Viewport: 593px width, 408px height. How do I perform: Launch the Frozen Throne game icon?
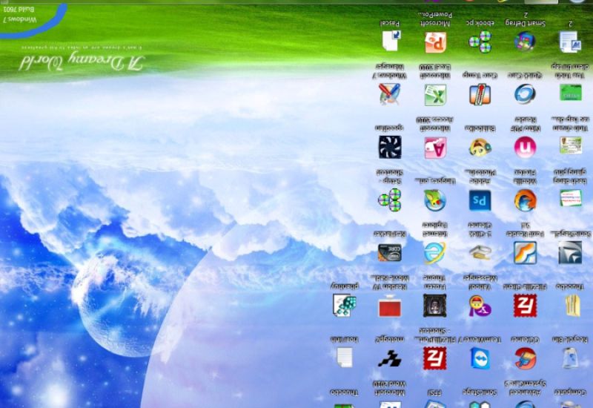pyautogui.click(x=435, y=305)
